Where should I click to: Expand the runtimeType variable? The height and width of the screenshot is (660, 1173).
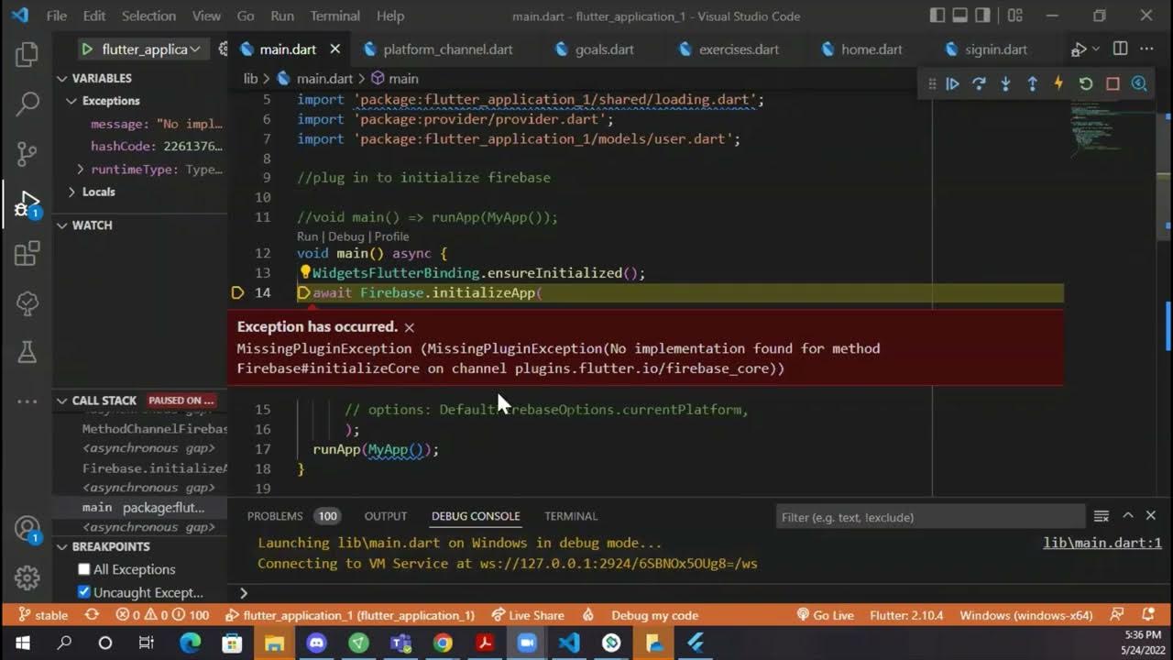pos(81,169)
